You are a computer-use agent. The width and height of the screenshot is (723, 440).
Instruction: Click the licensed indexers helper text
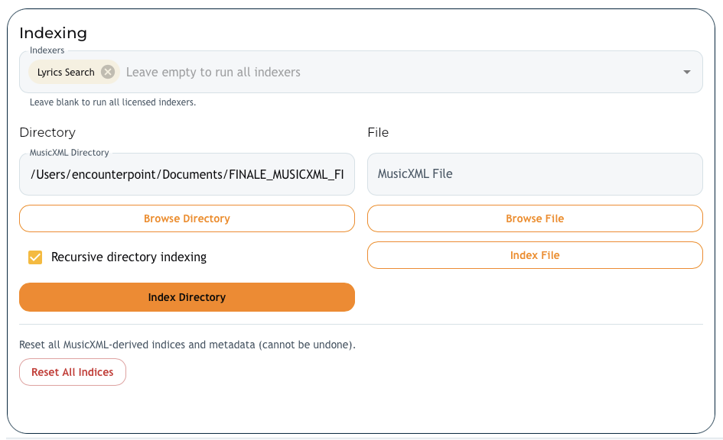click(x=112, y=102)
